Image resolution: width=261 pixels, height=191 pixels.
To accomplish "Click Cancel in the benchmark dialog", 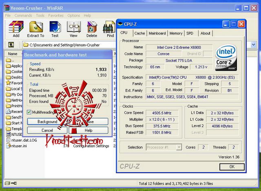I will pos(47,130).
